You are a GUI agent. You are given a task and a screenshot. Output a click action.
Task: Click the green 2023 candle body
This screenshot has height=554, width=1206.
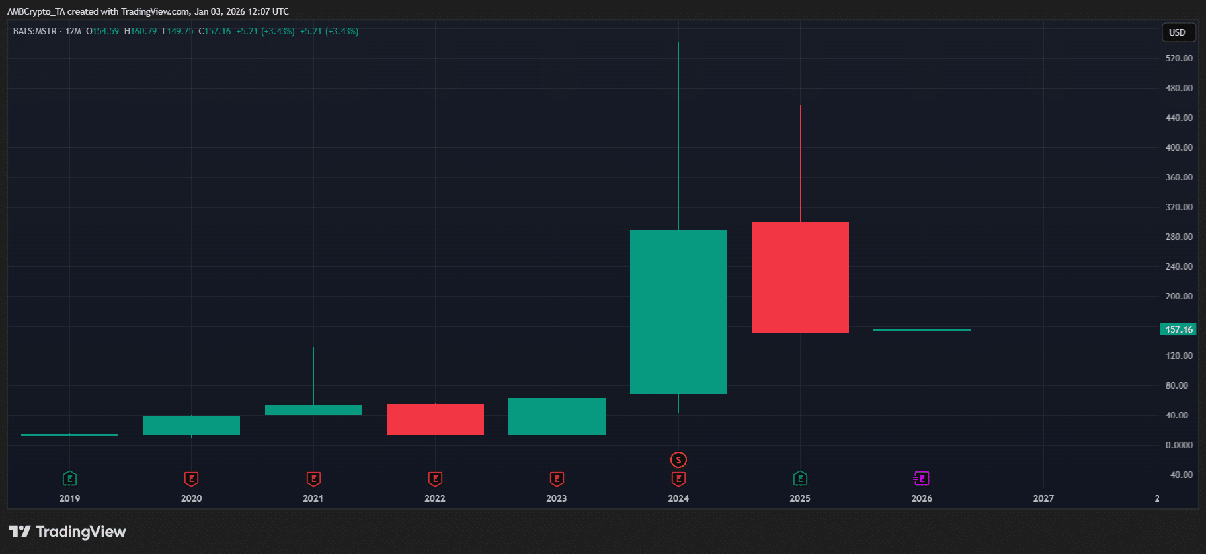point(557,416)
